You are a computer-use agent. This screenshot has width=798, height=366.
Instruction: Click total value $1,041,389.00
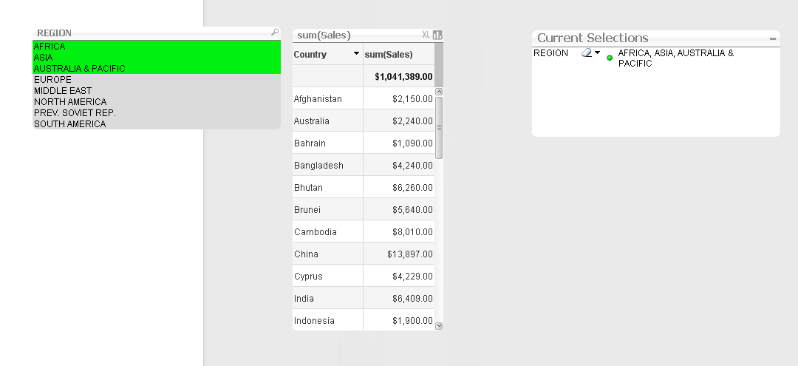pos(403,76)
